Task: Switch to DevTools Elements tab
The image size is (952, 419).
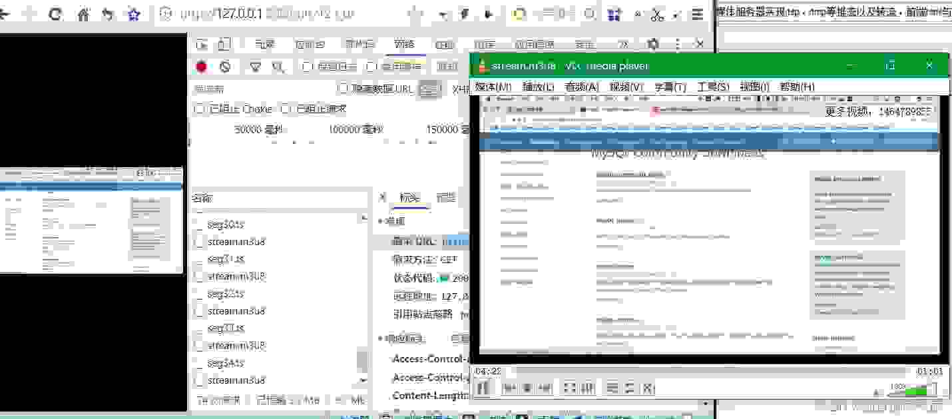Action: 265,45
